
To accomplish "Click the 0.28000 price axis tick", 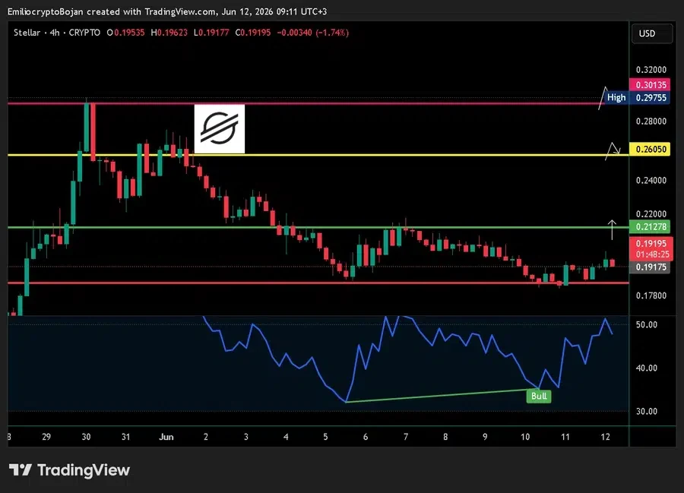I will (651, 122).
